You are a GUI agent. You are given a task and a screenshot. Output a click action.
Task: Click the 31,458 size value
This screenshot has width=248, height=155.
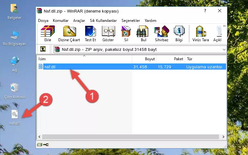tap(140, 67)
